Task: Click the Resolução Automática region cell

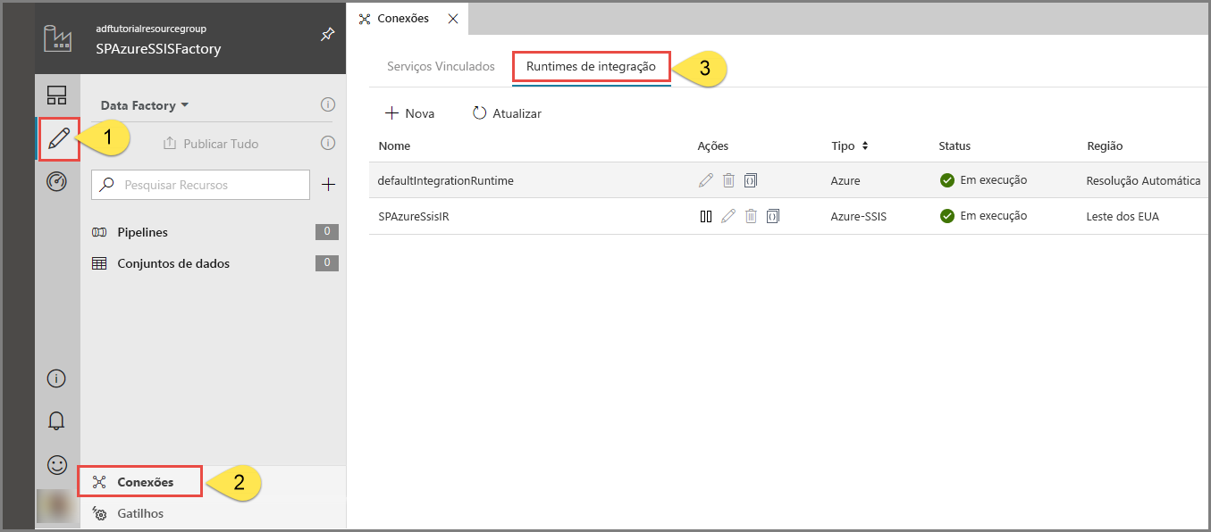Action: 1144,180
